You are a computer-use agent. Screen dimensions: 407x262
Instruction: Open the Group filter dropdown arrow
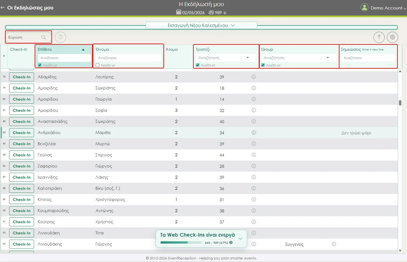(328, 58)
